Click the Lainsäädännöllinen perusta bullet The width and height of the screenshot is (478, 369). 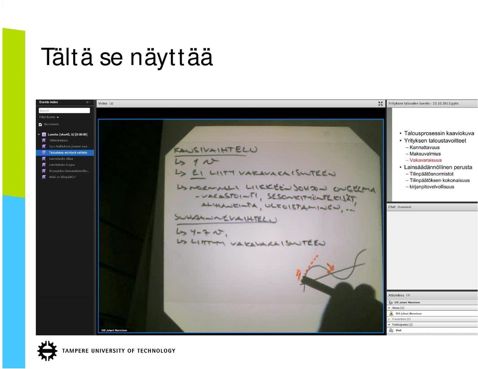pyautogui.click(x=438, y=167)
